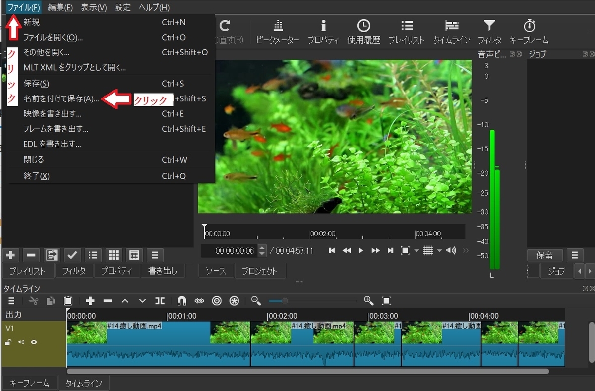Toggle lock on track V1
Image resolution: width=595 pixels, height=391 pixels.
pos(8,342)
